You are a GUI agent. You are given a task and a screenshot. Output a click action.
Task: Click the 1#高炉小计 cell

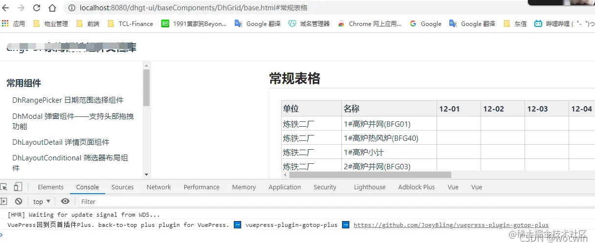coord(389,152)
